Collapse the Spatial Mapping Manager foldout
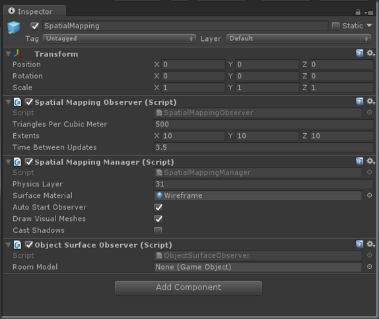This screenshot has height=319, width=379. (x=8, y=161)
